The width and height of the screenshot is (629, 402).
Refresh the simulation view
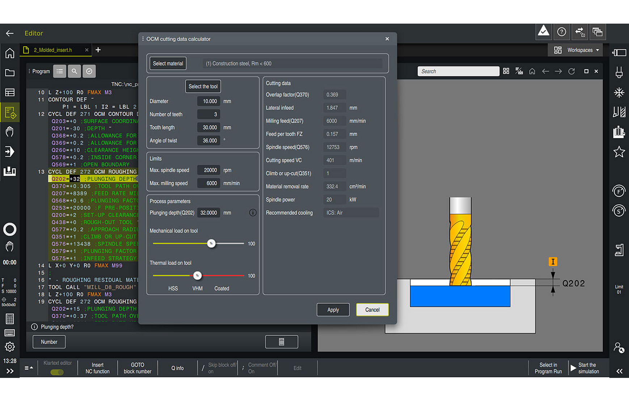[x=571, y=71]
